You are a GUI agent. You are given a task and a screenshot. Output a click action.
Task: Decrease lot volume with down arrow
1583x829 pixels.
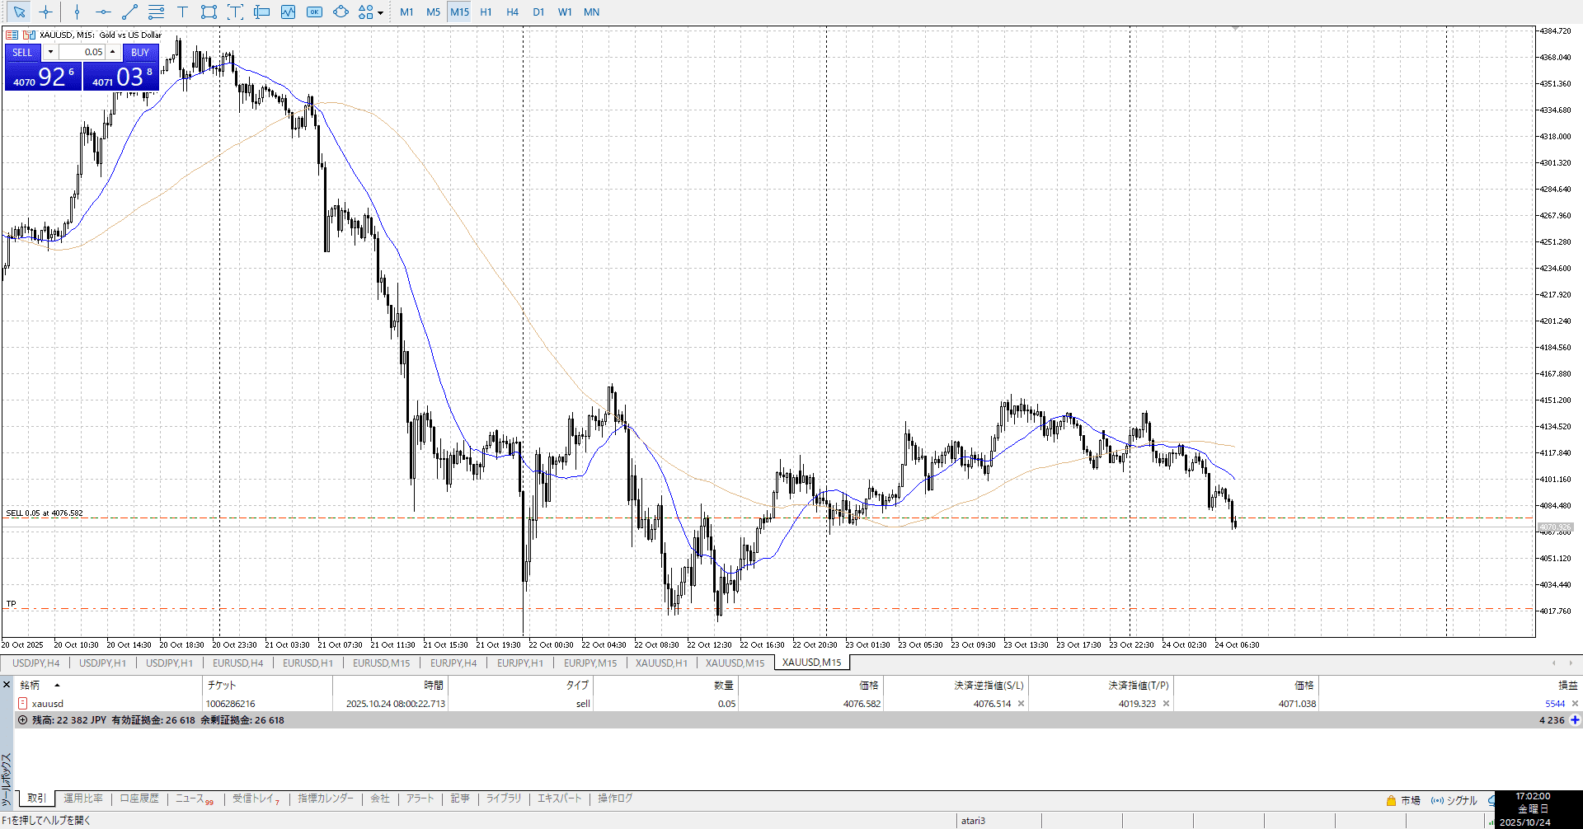tap(50, 52)
